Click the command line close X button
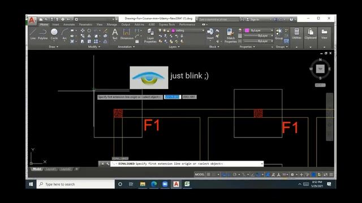This screenshot has width=362, height=203. 103,164
